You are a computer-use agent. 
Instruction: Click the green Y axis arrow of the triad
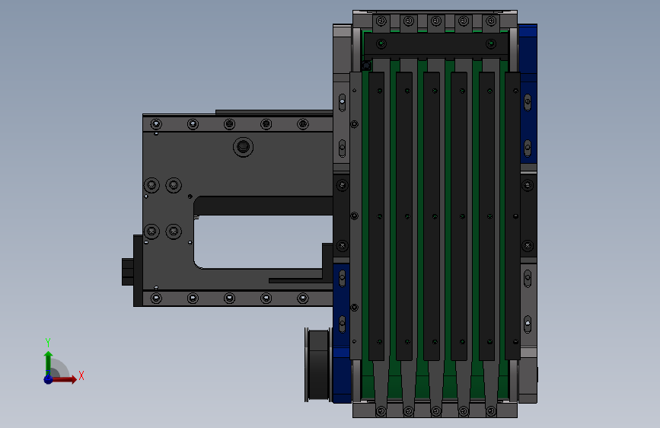[48, 363]
